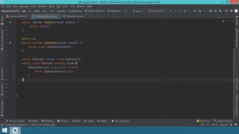The height and width of the screenshot is (134, 239).
Task: Open Device Manager right side panel
Action: click(237, 38)
